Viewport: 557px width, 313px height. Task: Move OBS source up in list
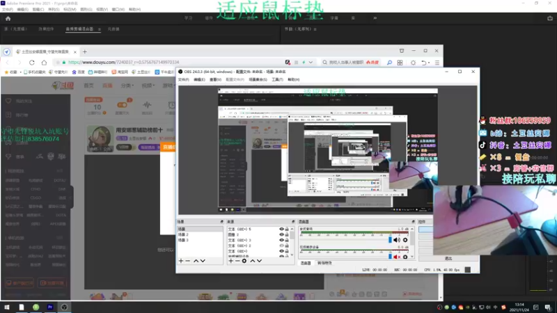click(253, 261)
